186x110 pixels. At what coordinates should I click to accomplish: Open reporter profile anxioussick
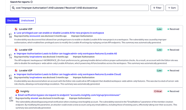tap(35, 36)
